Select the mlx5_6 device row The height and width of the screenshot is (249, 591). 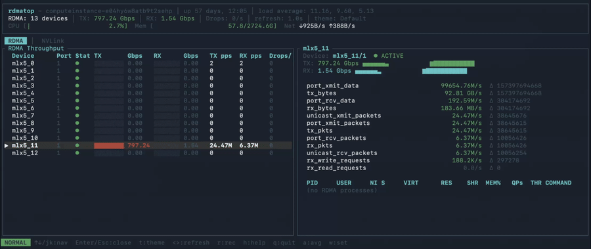point(148,108)
